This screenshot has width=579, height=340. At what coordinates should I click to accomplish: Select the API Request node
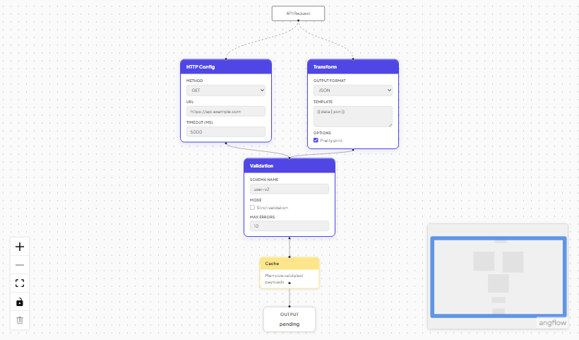[x=299, y=13]
